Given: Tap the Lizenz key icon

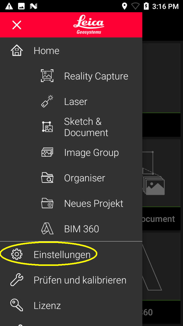Looking at the screenshot, I should tap(17, 305).
